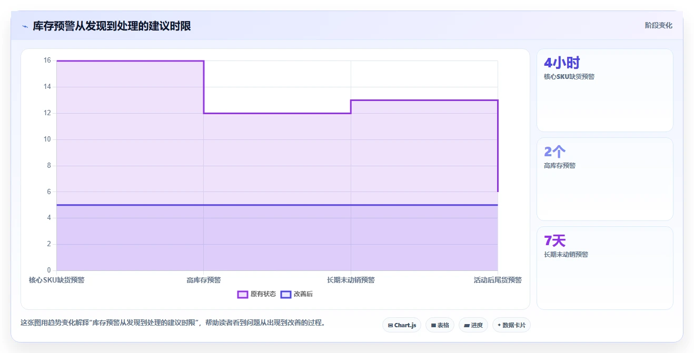Click the 2个 value text
Screen dimensions: 694x353
point(555,152)
